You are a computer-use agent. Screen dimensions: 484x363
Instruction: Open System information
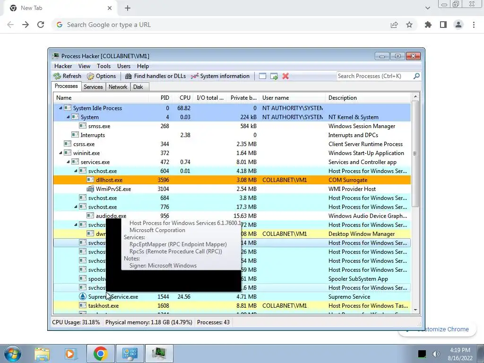[220, 76]
